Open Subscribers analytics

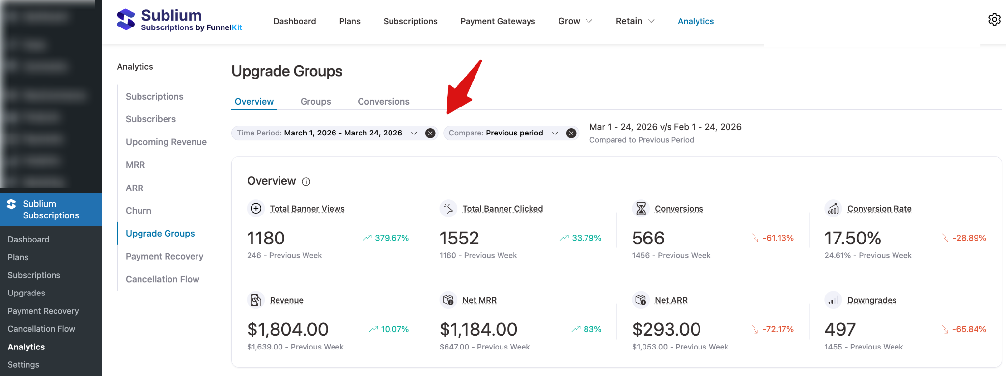click(x=151, y=119)
